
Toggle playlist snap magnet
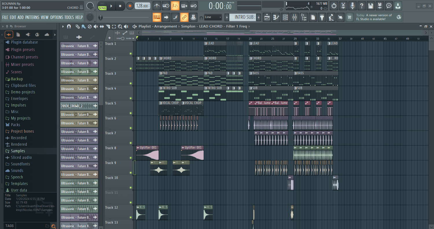[69, 27]
